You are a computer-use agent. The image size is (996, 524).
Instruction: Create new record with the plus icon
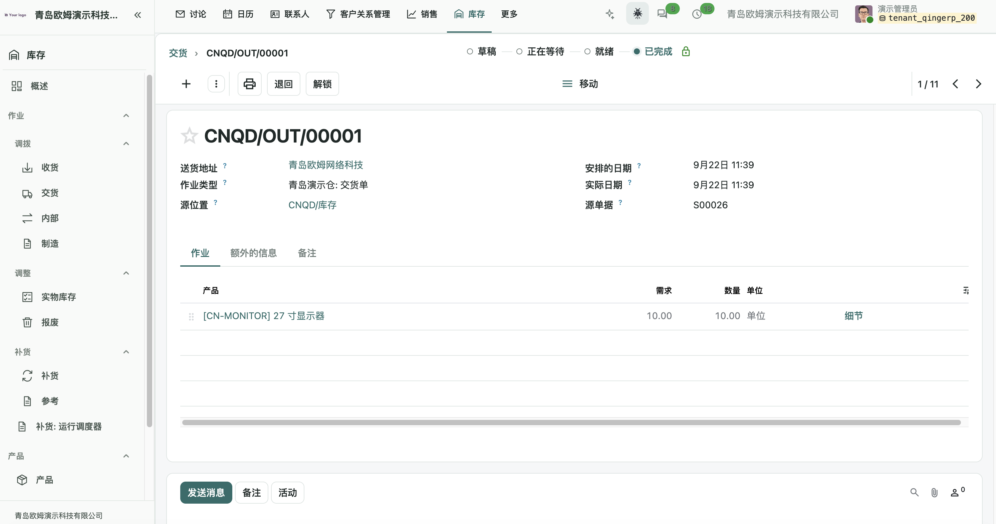coord(186,84)
